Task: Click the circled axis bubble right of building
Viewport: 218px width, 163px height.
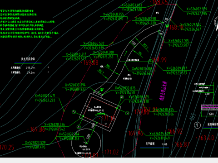Action: pyautogui.click(x=127, y=113)
